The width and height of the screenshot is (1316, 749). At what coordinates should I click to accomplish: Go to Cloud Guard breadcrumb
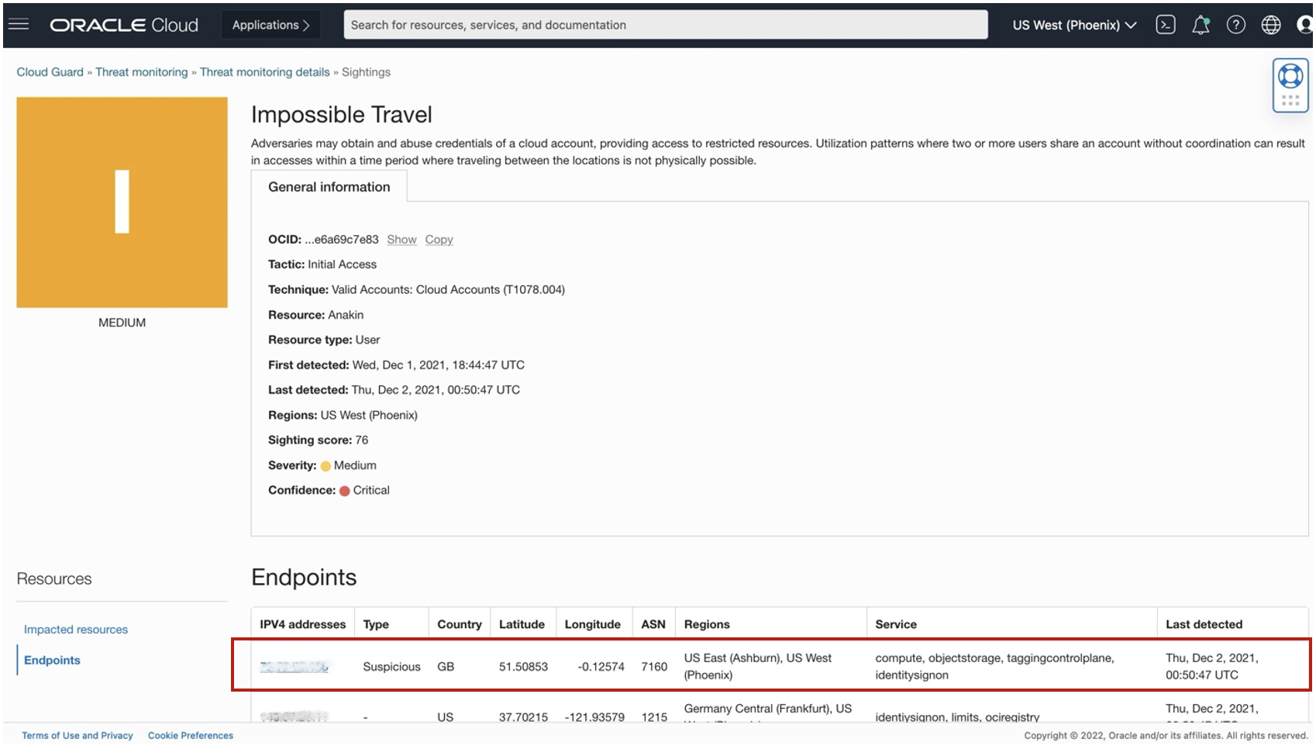point(50,72)
